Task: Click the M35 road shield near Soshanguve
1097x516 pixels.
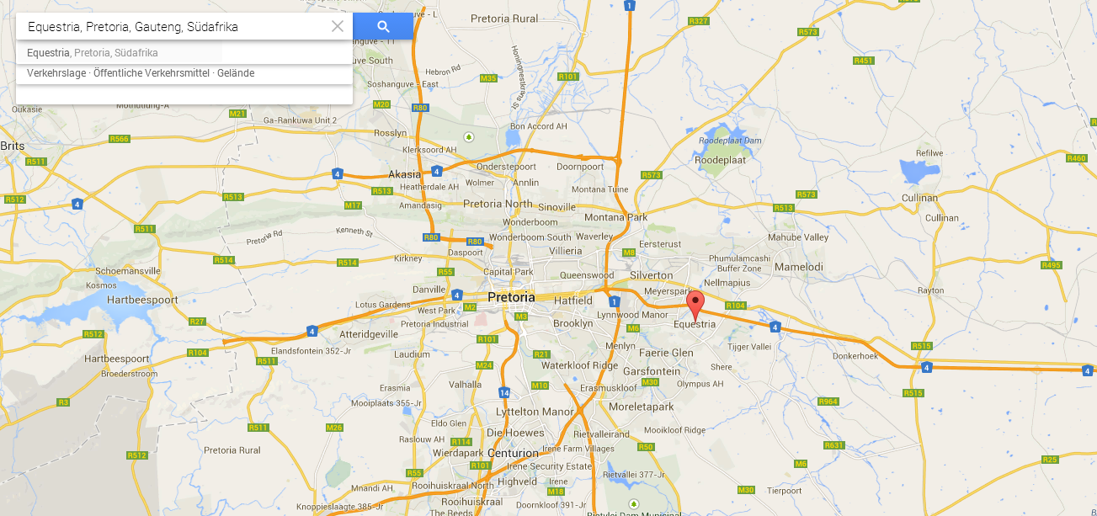Action: pyautogui.click(x=488, y=78)
